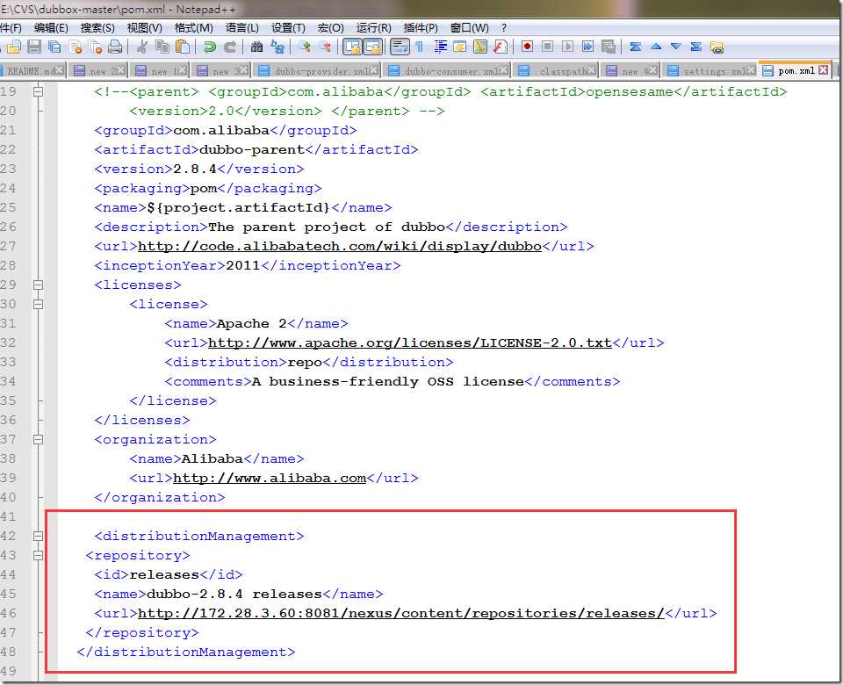843x685 pixels.
Task: Switch to the settings.xml tab
Action: (x=710, y=71)
